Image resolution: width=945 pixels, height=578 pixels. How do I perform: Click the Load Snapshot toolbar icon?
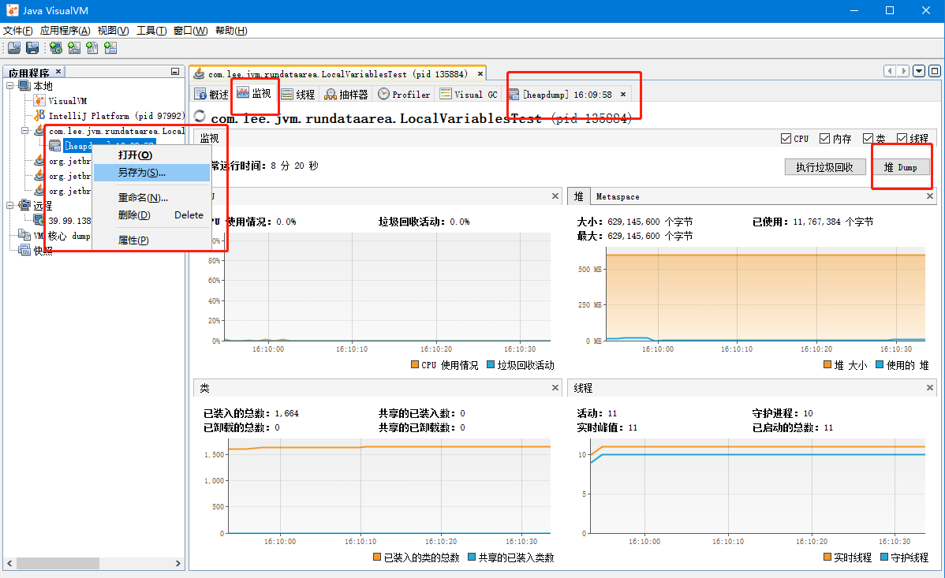tap(13, 47)
